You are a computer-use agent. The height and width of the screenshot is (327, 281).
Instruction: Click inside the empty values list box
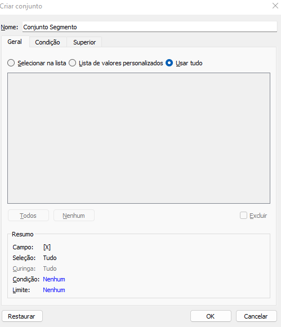139,138
